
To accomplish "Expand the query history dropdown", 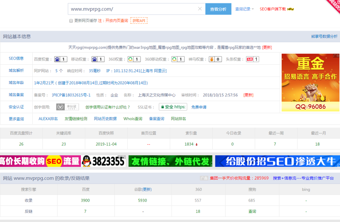I will pyautogui.click(x=244, y=9).
